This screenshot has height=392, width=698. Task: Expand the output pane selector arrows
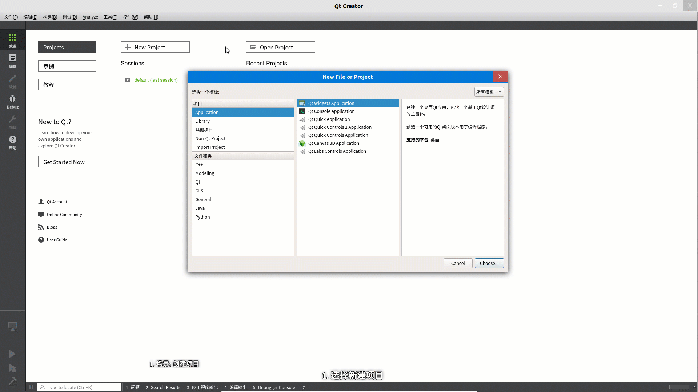pos(304,387)
